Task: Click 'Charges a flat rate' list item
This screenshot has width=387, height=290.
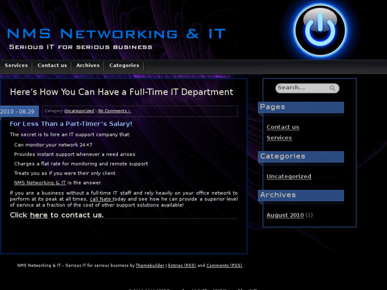Action: click(81, 164)
